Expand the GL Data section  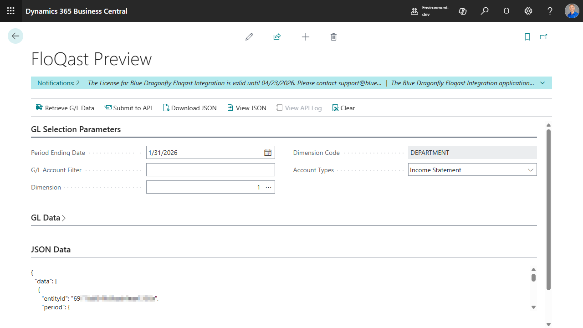[x=49, y=218]
